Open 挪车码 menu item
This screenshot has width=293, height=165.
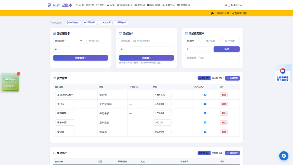(x=140, y=5)
